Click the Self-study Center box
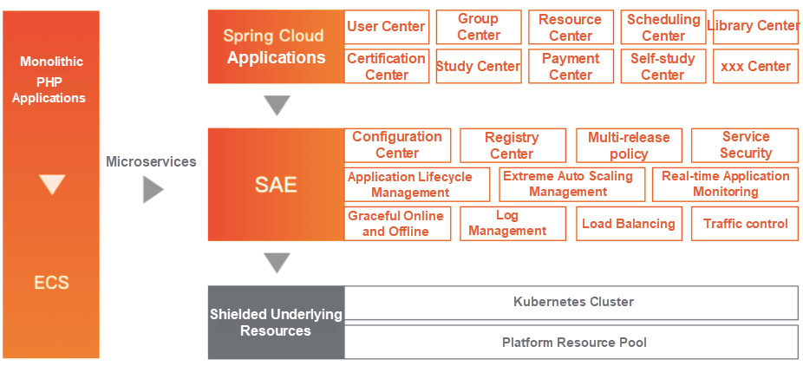 tap(663, 66)
